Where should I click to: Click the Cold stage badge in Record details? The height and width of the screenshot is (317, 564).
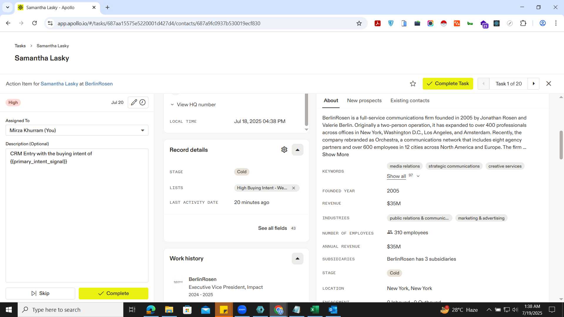241,172
